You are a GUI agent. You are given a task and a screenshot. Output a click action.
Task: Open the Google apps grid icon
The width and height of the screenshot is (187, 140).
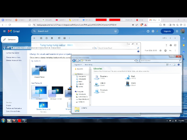(177, 31)
